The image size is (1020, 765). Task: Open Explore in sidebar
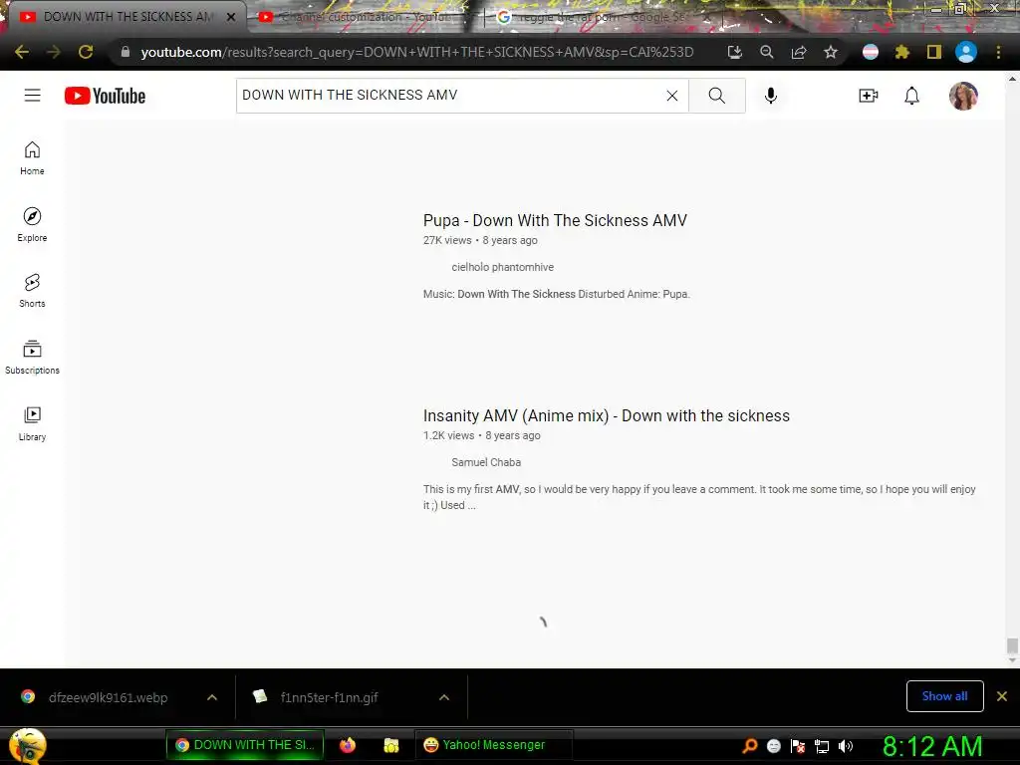tap(32, 224)
